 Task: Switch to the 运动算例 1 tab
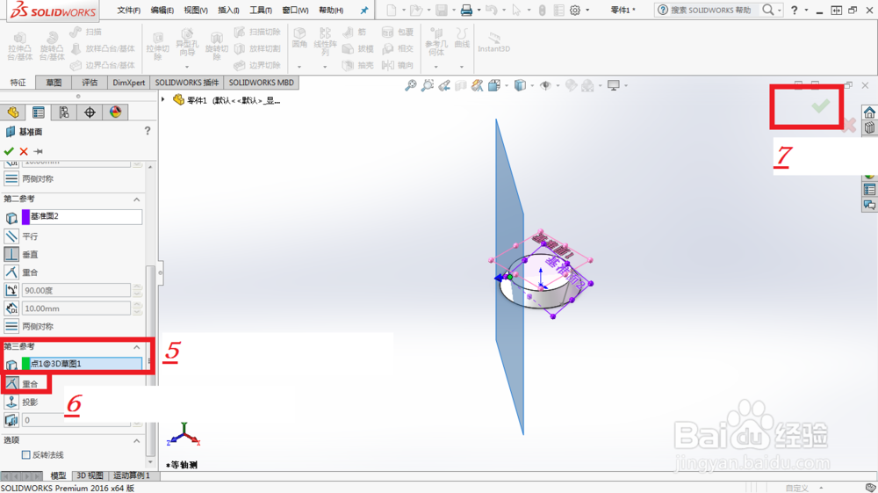pos(132,475)
